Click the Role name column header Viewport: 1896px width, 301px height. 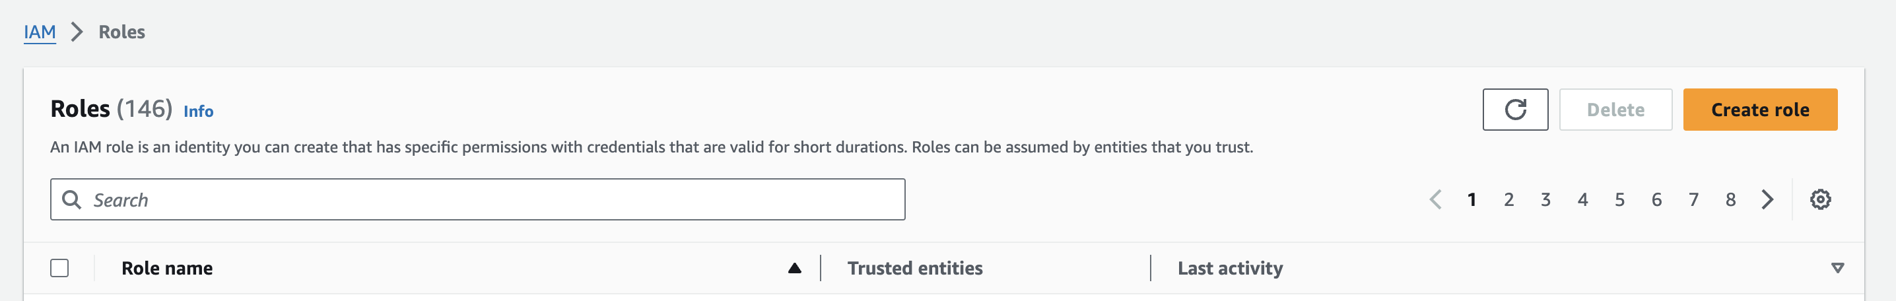(167, 268)
